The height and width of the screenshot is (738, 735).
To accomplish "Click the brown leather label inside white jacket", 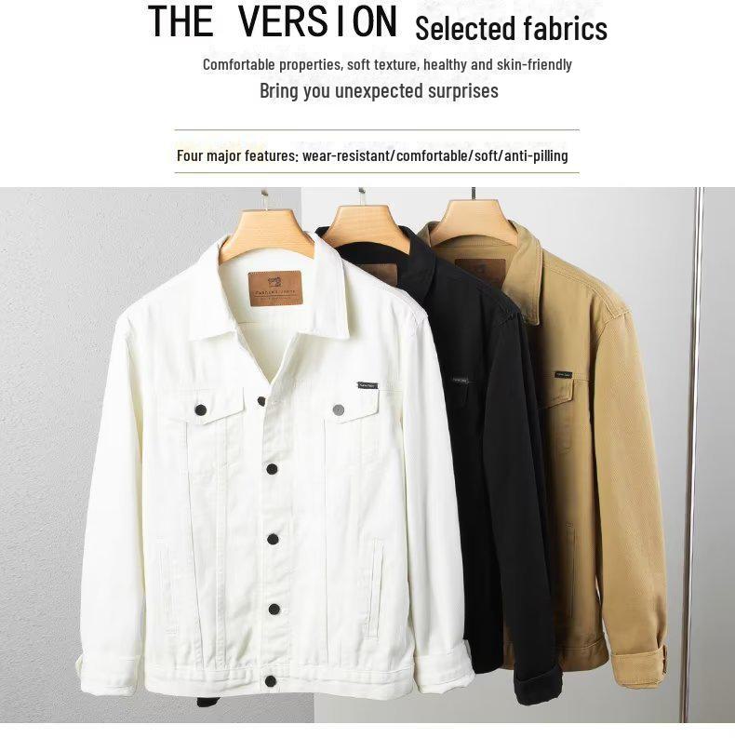I will point(274,288).
